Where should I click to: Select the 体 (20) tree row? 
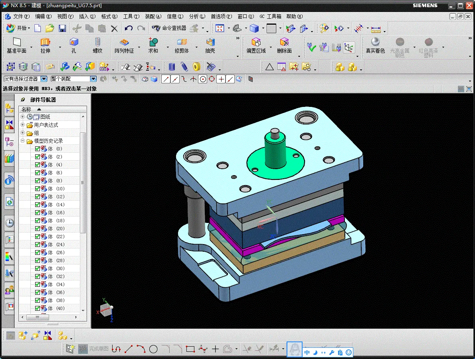point(49,229)
